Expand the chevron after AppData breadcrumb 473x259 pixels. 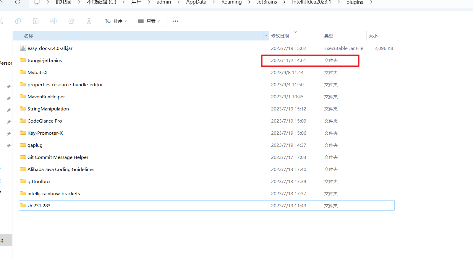(x=214, y=2)
